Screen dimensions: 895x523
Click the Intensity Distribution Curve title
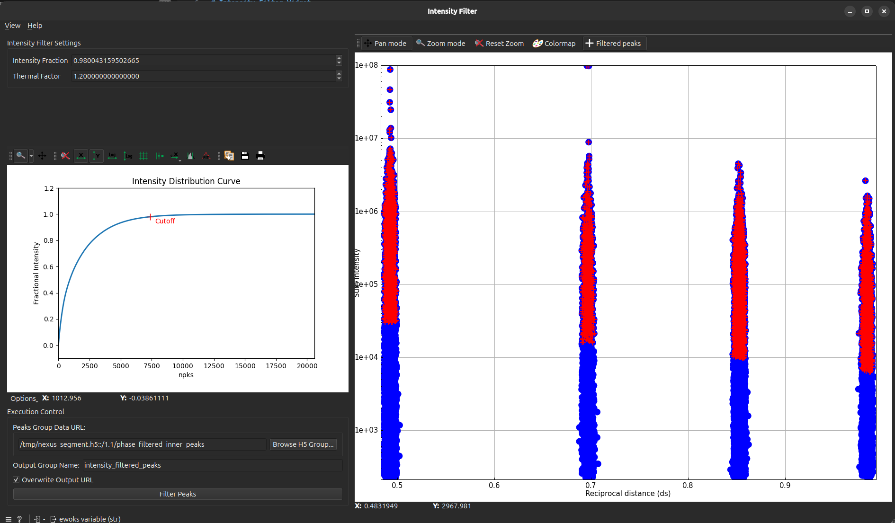[x=186, y=181]
